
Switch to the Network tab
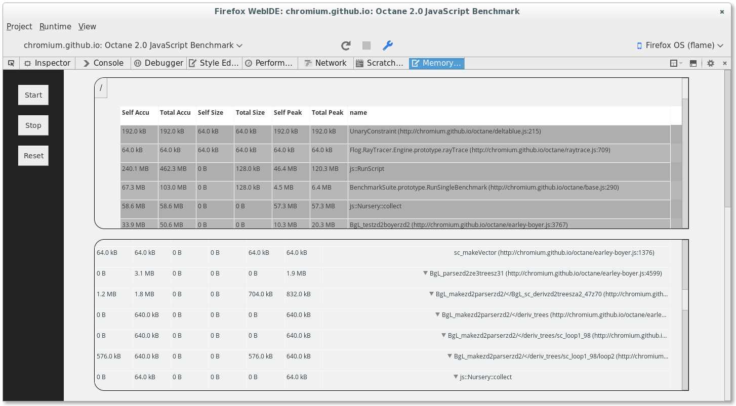pos(325,63)
